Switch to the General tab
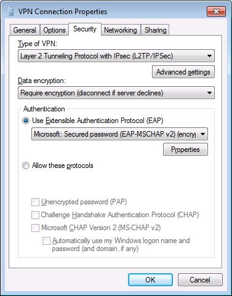 coord(25,30)
